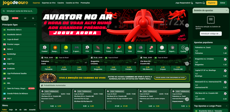Select popular bet Maracanã-CE vs. Internacional RS
230x112 pixels.
point(211,85)
